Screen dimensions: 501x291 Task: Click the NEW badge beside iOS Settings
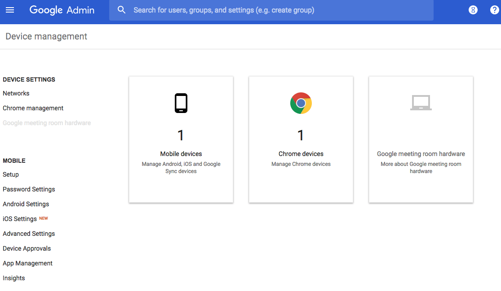pos(44,218)
